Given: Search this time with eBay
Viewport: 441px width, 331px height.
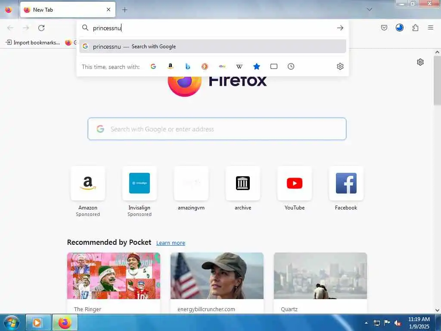Looking at the screenshot, I should 222,66.
